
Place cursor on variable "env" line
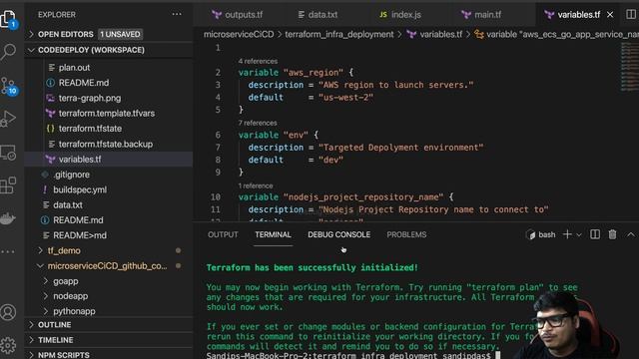pyautogui.click(x=279, y=135)
